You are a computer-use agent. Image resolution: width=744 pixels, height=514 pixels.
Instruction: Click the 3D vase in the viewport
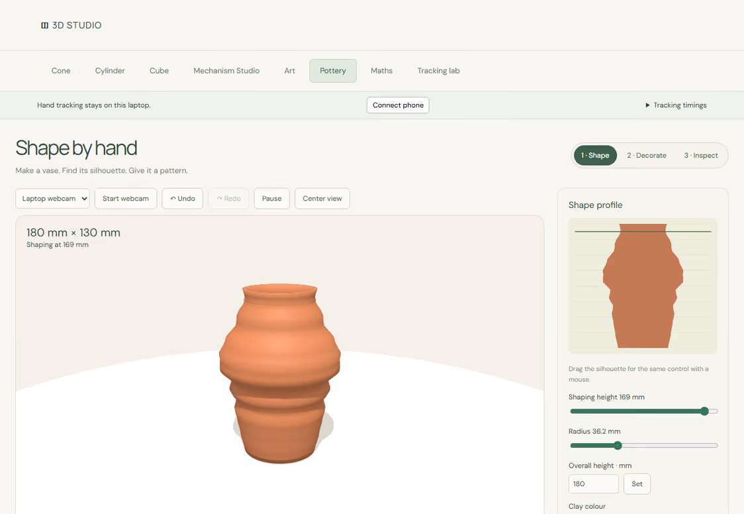pos(280,373)
